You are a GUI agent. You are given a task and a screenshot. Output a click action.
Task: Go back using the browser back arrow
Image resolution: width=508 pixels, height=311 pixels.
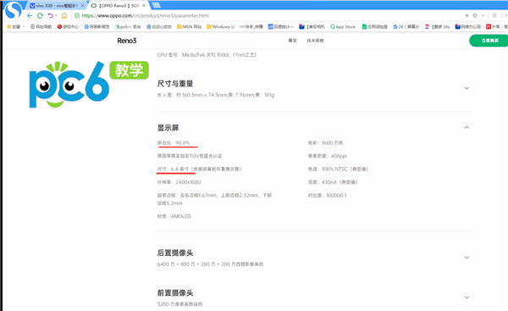pyautogui.click(x=30, y=15)
